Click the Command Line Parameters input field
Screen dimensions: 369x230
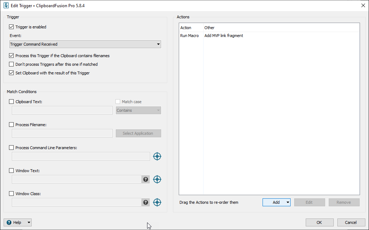[81, 156]
